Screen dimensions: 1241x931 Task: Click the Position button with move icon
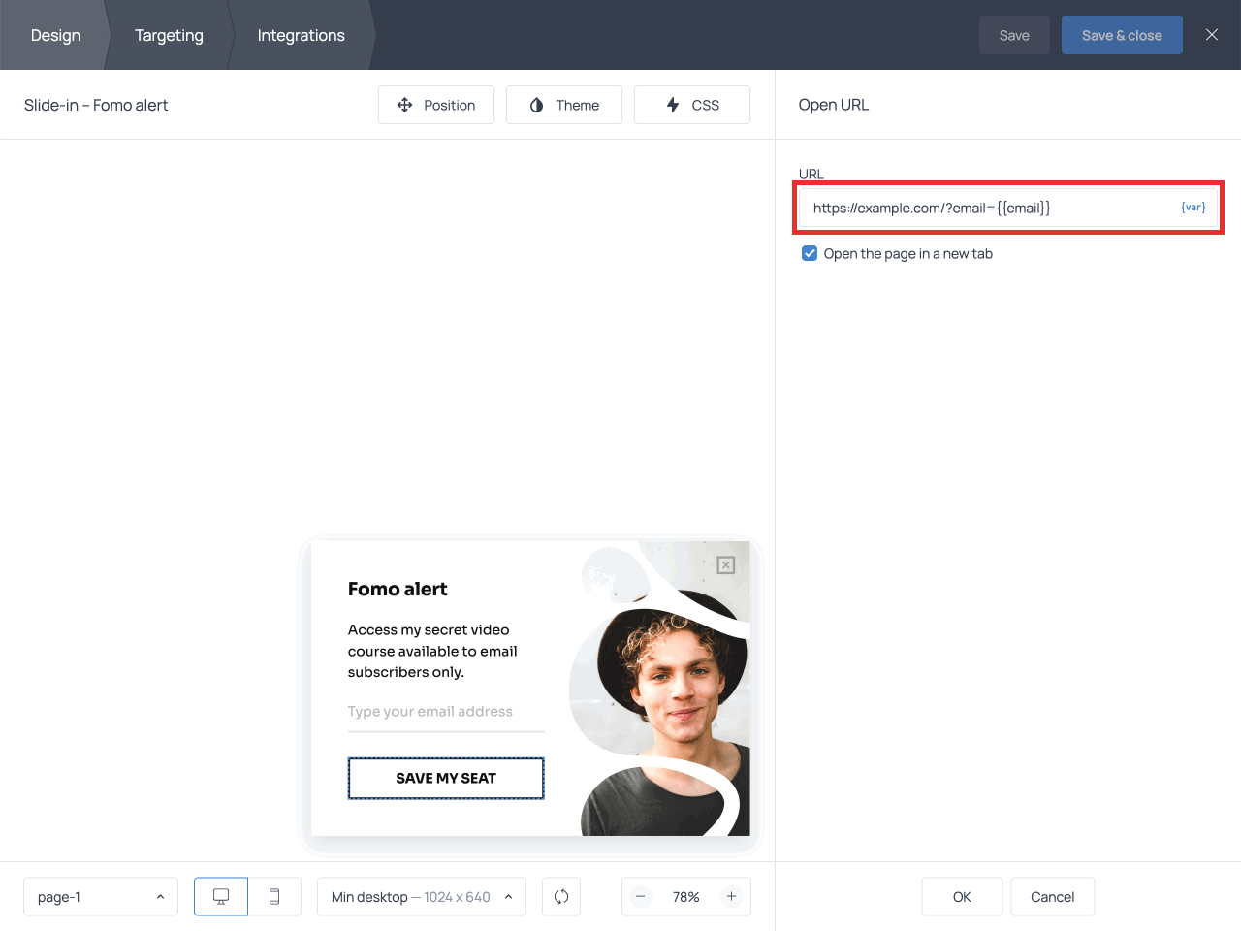[436, 105]
